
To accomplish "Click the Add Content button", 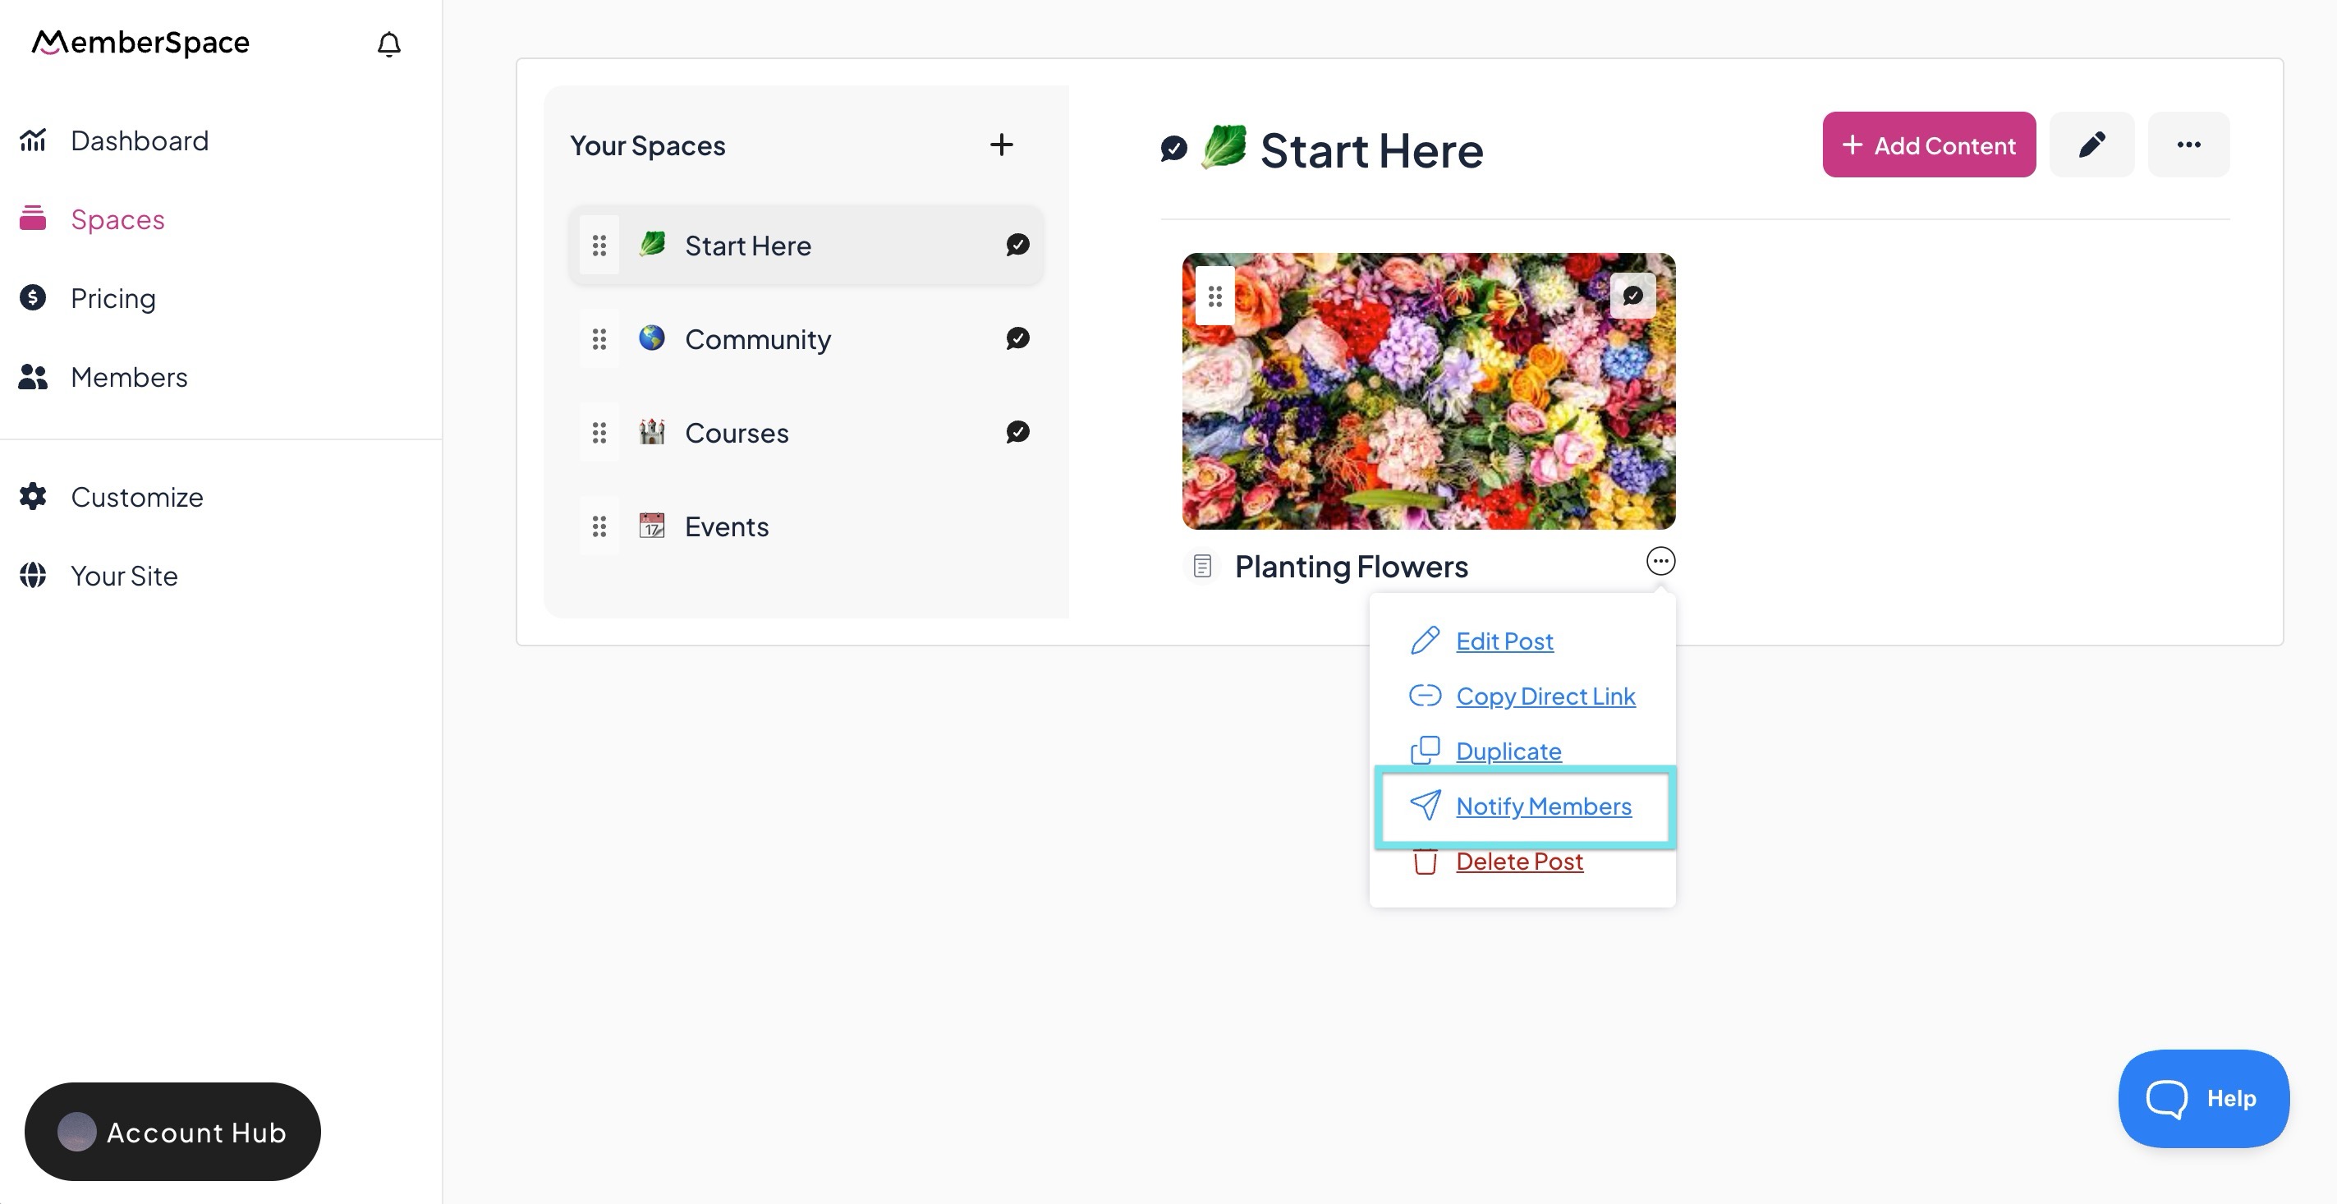I will pos(1929,145).
